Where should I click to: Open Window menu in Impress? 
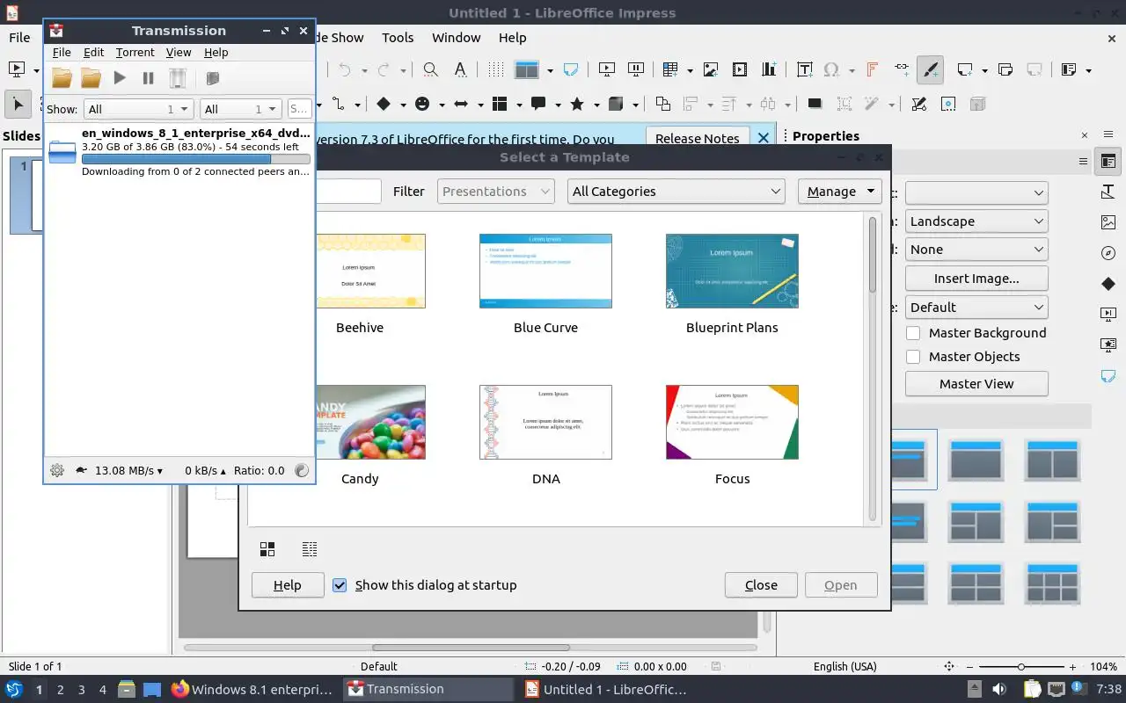pos(456,38)
